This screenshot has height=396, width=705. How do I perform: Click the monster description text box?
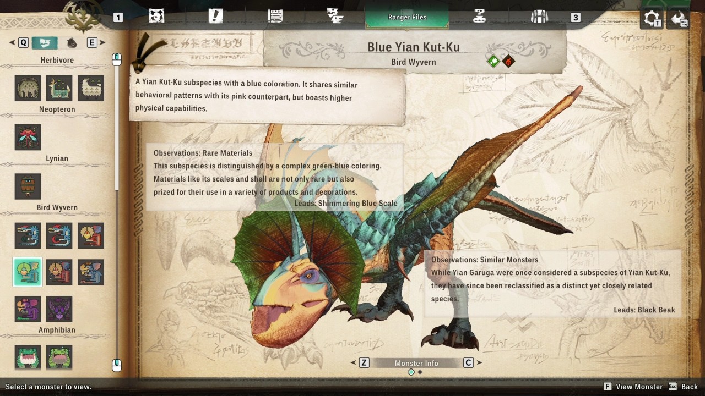[x=268, y=97]
